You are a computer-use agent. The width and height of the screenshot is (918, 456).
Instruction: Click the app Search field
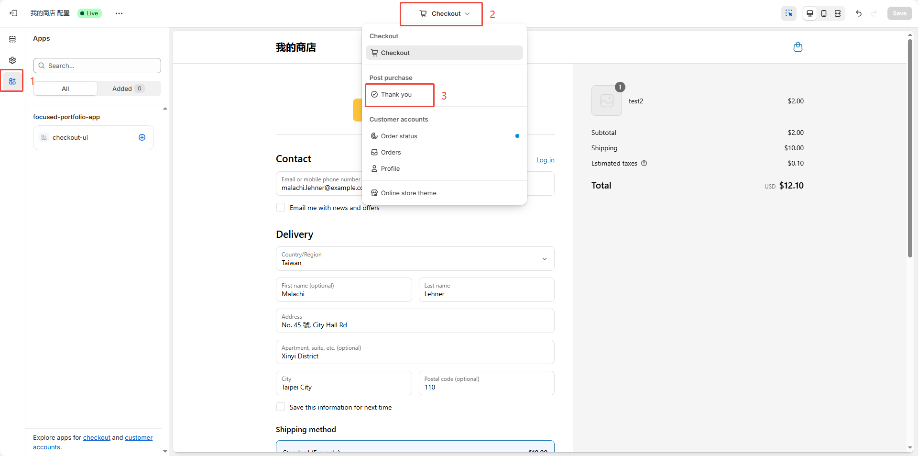pos(97,66)
